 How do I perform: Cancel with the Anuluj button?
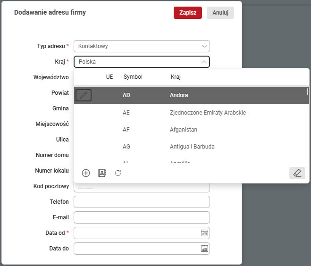click(x=220, y=13)
